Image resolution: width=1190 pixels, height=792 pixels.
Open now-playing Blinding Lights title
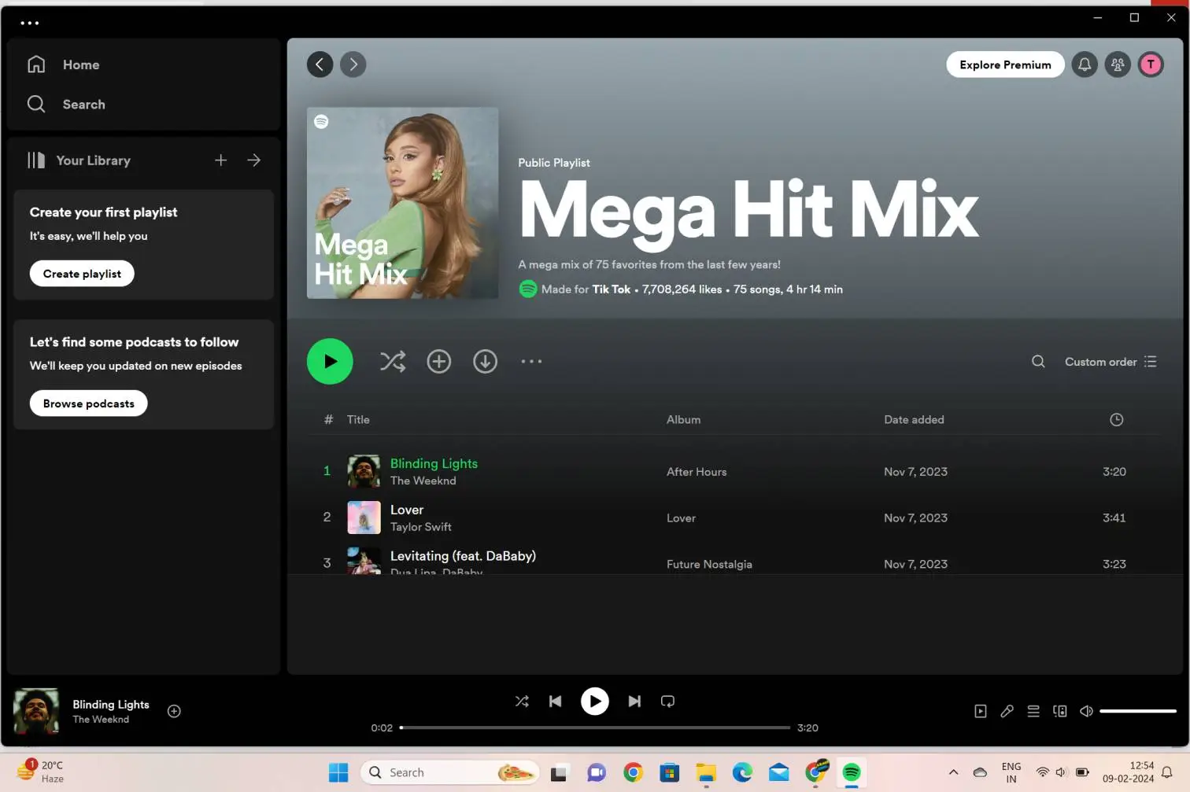[x=111, y=705]
